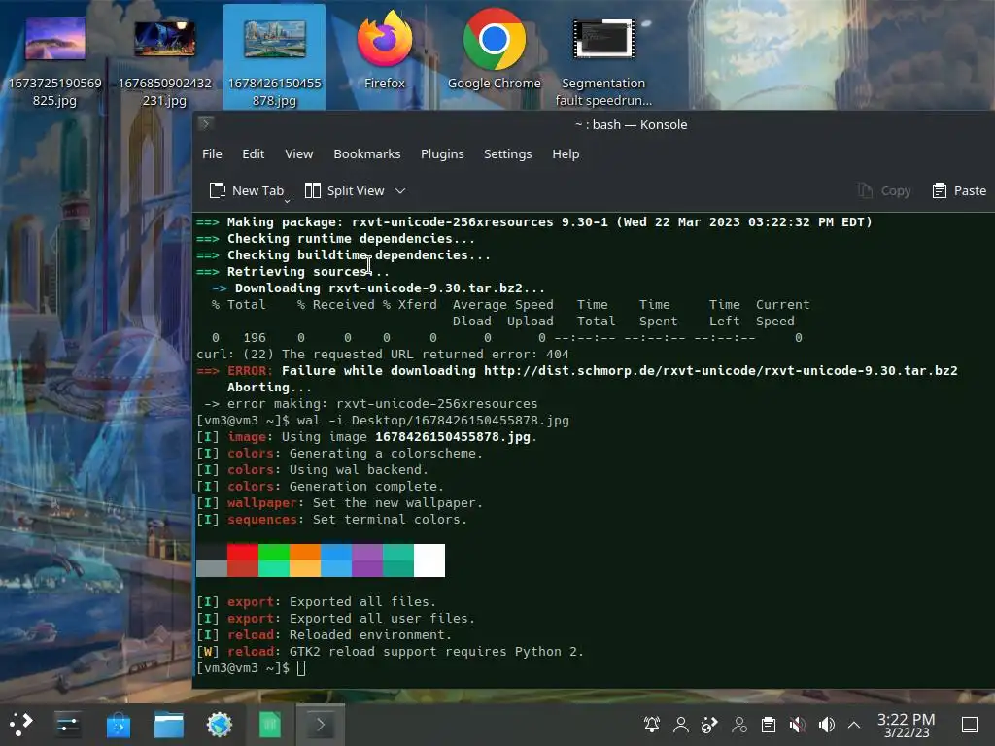The height and width of the screenshot is (746, 995).
Task: Click the Konsole task in the taskbar
Action: (x=321, y=725)
